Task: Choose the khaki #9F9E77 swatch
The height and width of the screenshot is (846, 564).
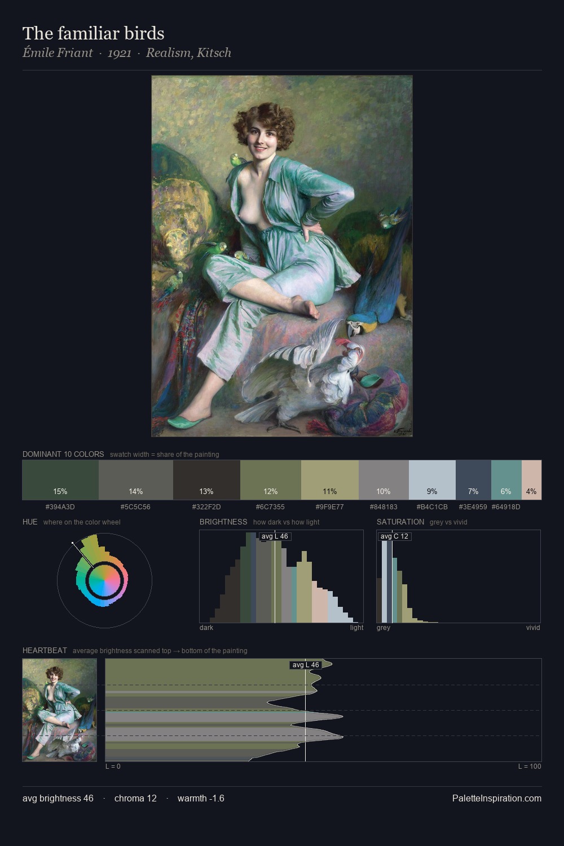Action: pos(330,480)
